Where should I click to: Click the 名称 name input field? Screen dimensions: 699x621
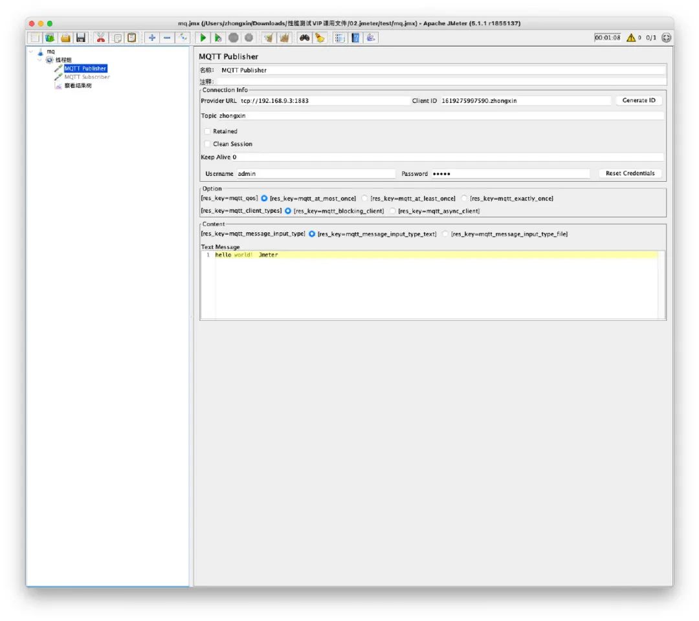pos(442,71)
